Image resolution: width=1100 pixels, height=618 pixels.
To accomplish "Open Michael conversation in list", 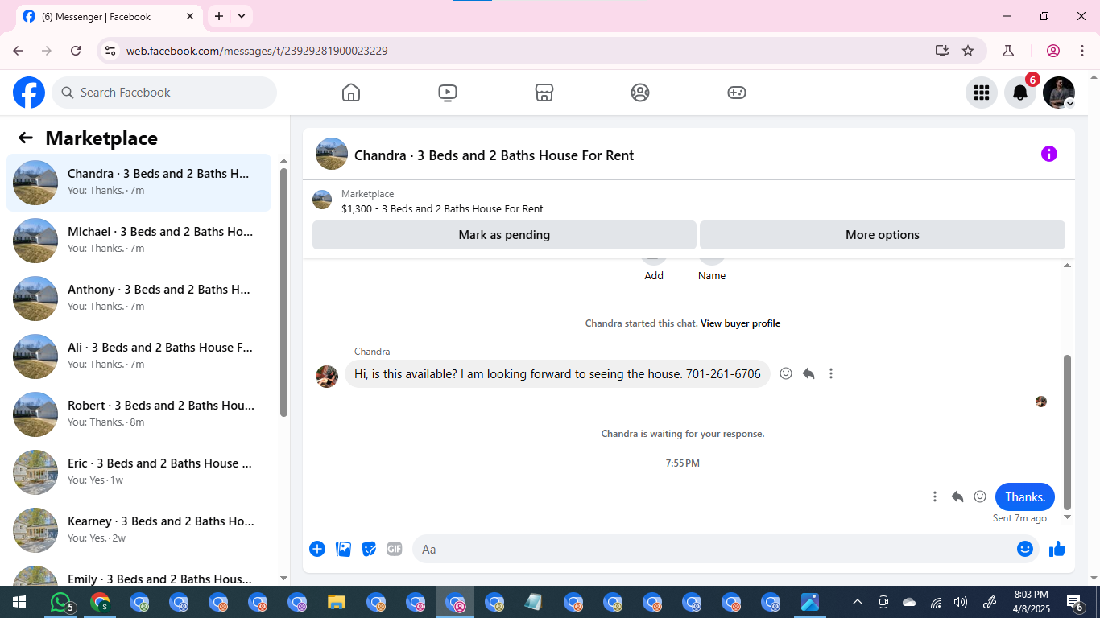I will click(x=139, y=241).
